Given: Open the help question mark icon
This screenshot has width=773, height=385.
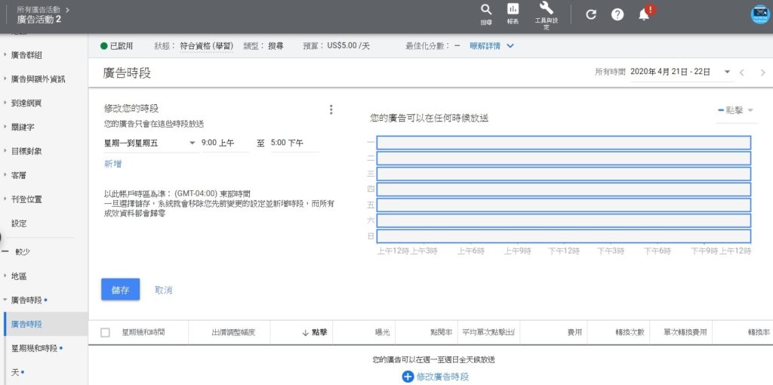Looking at the screenshot, I should click(x=617, y=15).
